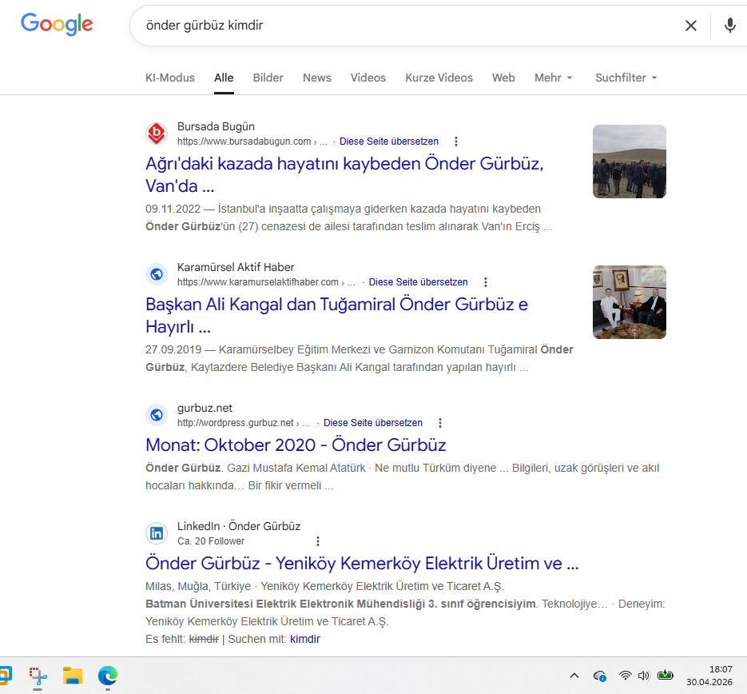747x694 pixels.
Task: Open three-dot menu for gurbuz.net result
Action: [440, 423]
